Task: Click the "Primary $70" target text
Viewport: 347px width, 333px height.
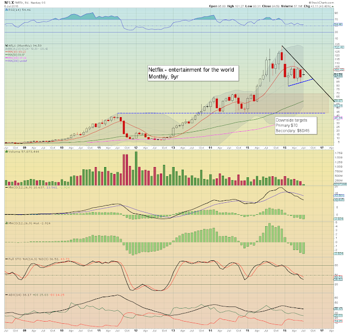Action: point(287,125)
